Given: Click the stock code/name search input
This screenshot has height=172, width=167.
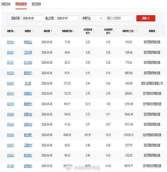Looking at the screenshot, I should [x=119, y=18].
